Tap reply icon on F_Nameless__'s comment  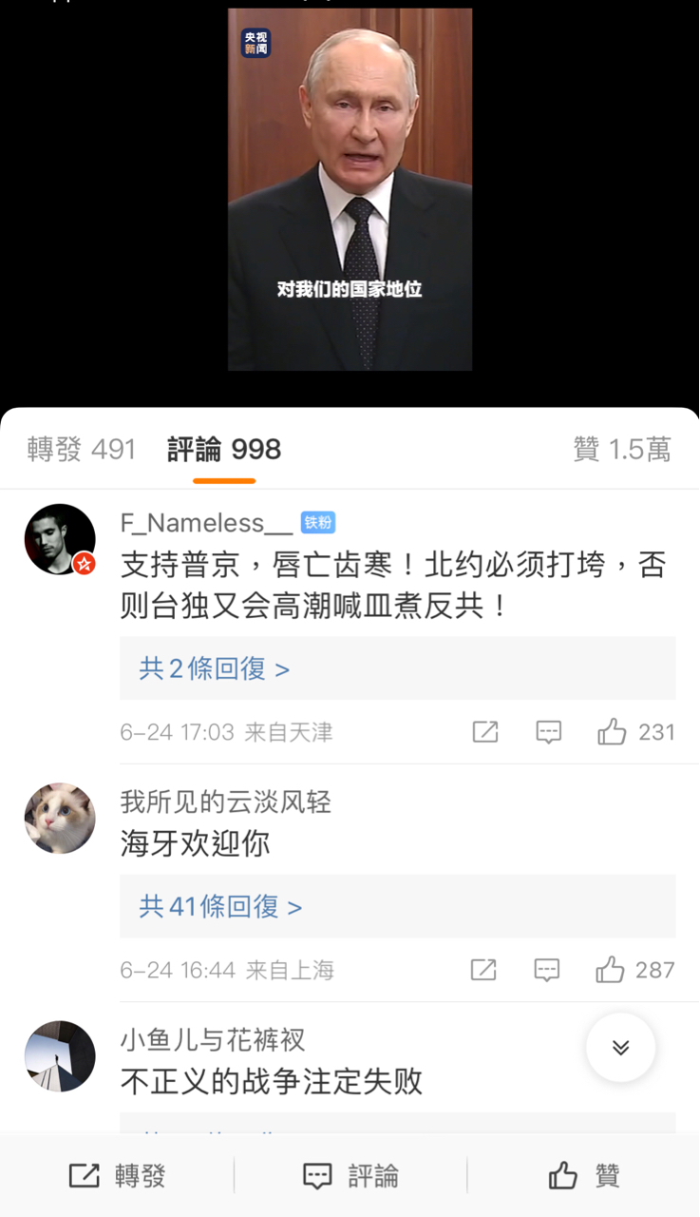(x=548, y=732)
